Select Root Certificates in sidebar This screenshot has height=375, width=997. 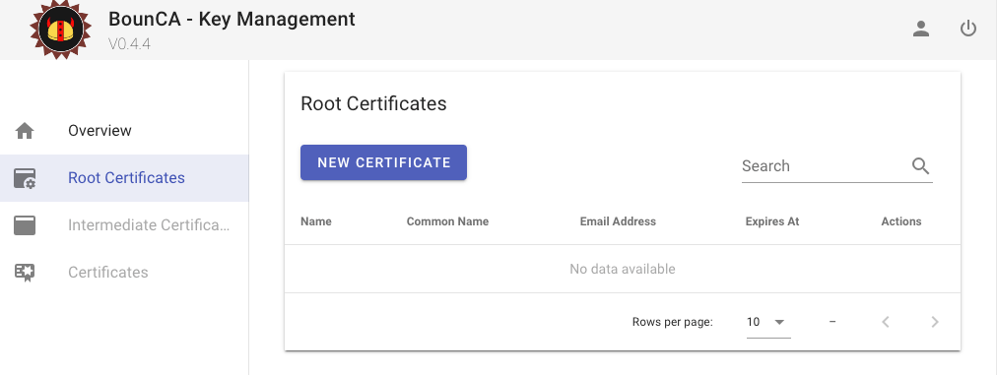(x=124, y=178)
